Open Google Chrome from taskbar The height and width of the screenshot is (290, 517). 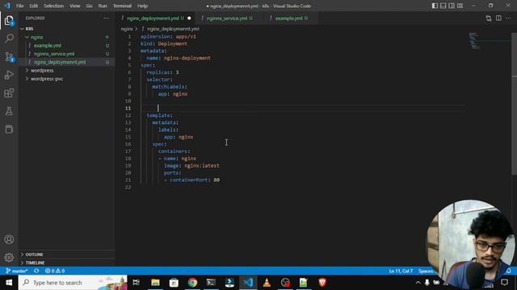tap(192, 283)
